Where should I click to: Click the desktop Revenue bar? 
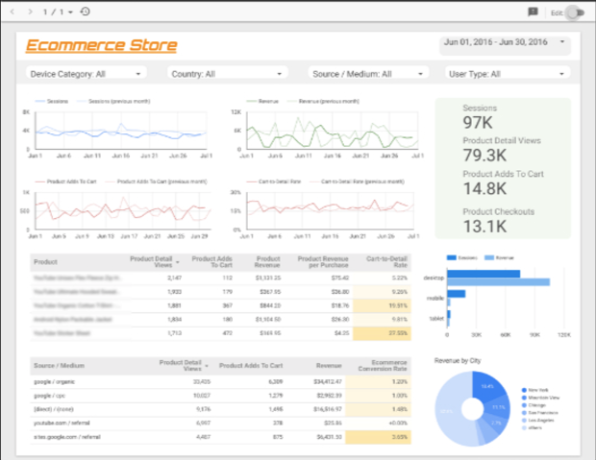tap(498, 281)
